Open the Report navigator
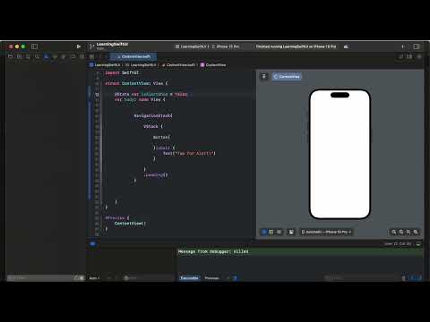The height and width of the screenshot is (322, 430). 82,56
